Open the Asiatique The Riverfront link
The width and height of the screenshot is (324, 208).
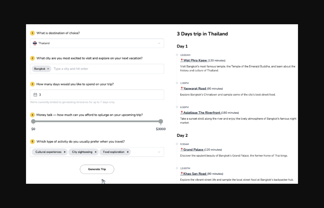click(x=202, y=112)
